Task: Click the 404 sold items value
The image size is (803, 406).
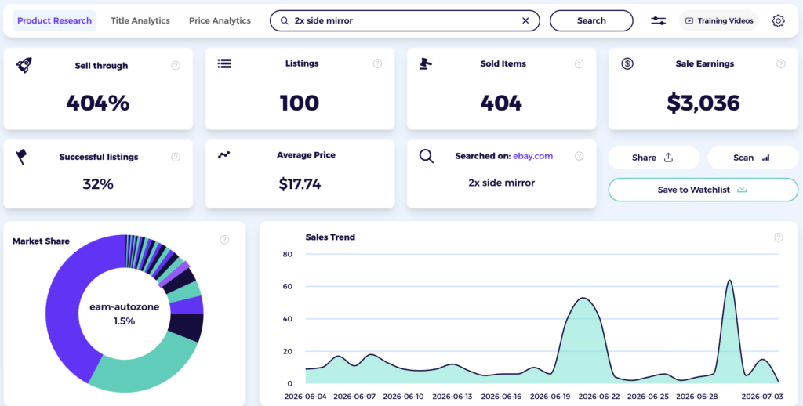Action: (x=501, y=103)
